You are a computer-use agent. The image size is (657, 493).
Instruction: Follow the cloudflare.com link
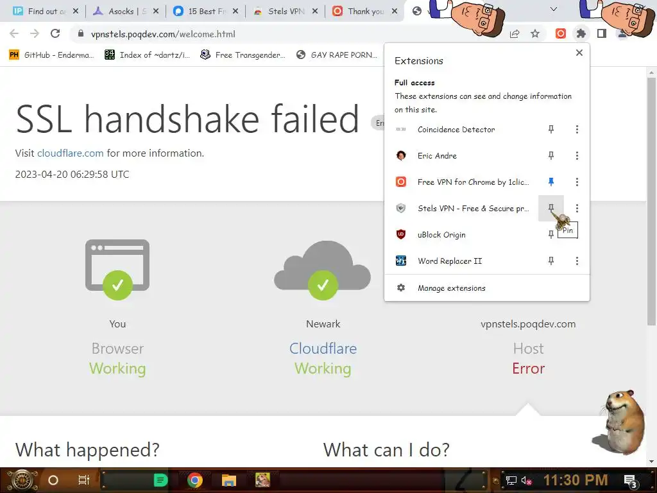71,153
